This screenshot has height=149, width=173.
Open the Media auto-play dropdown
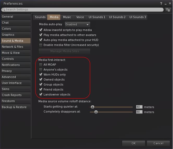[77, 24]
